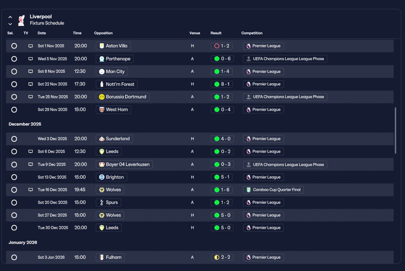Open the West Ham opposition link
The image size is (405, 271).
113,110
